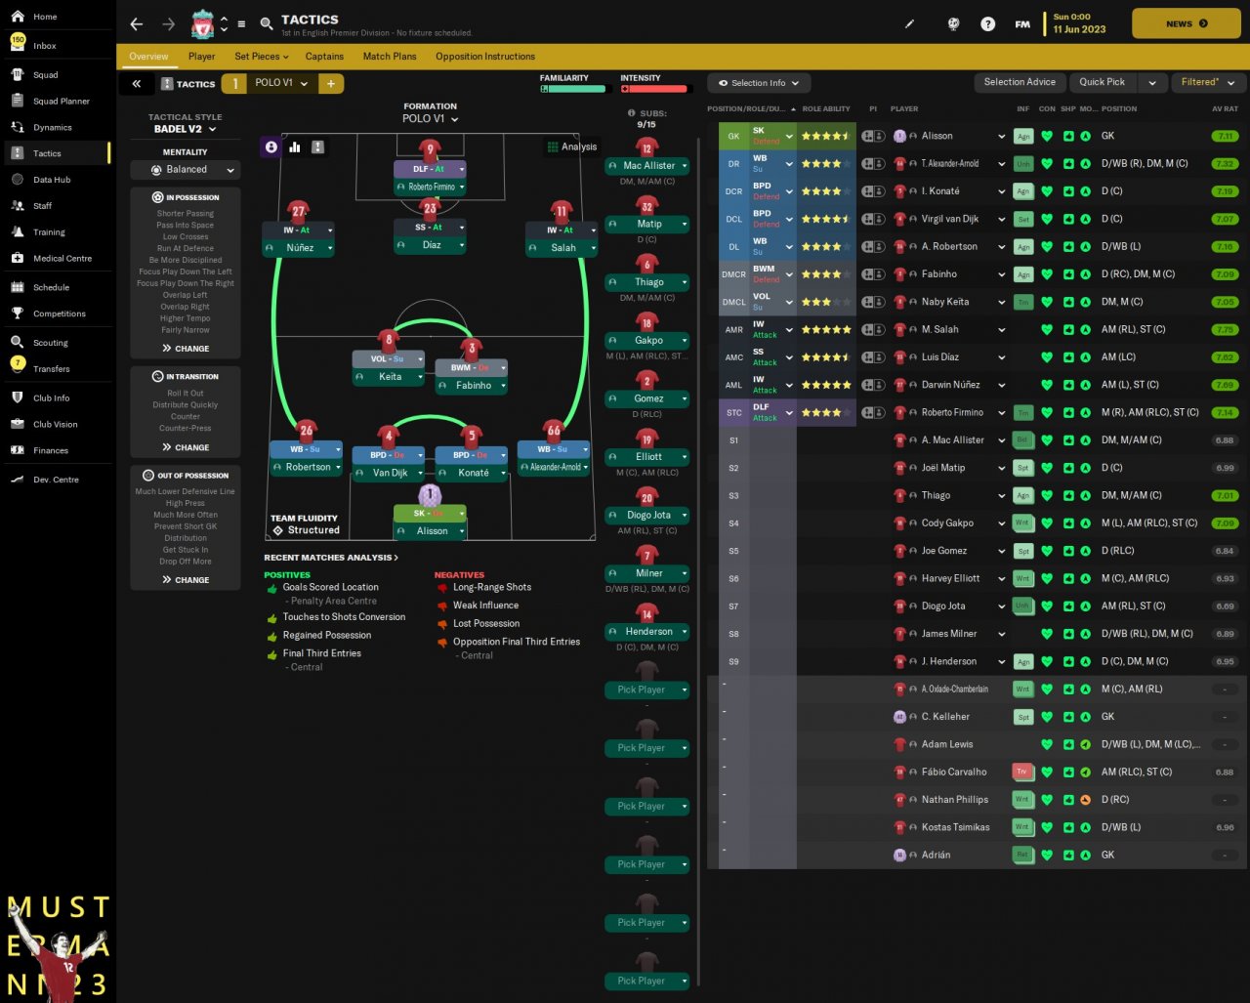The image size is (1250, 1003).
Task: Select the Overview tab
Action: pyautogui.click(x=148, y=57)
